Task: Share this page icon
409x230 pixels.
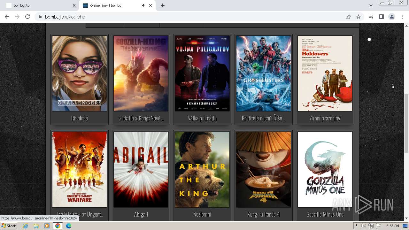Action: tap(348, 17)
